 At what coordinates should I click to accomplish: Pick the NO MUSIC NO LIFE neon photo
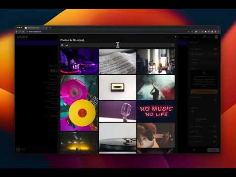pos(156,112)
